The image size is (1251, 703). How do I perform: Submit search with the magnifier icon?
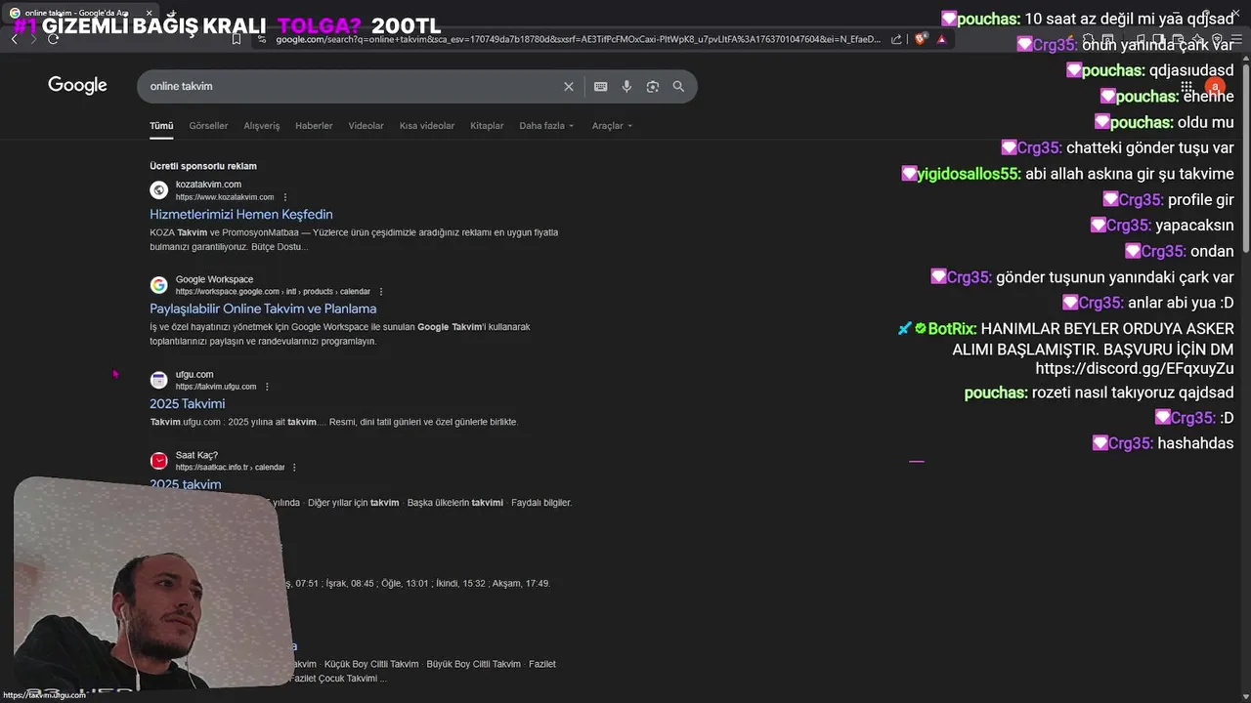pyautogui.click(x=678, y=86)
